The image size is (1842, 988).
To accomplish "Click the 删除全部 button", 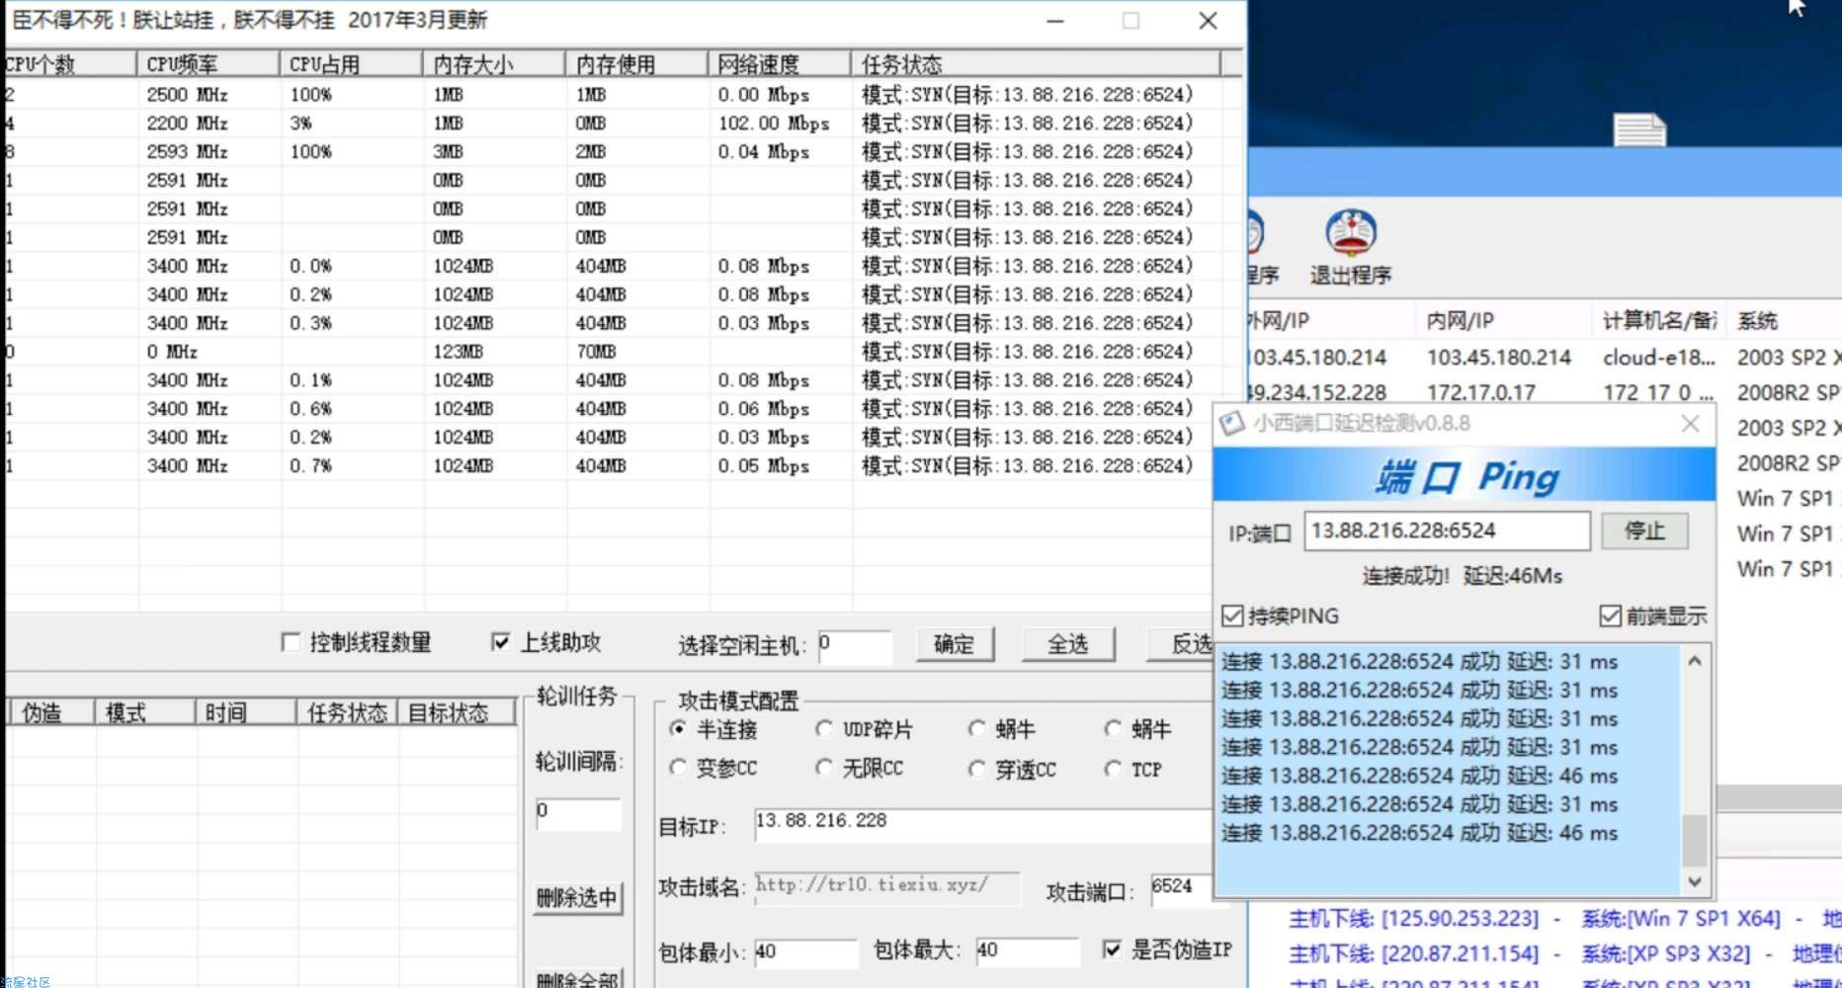I will pyautogui.click(x=577, y=978).
